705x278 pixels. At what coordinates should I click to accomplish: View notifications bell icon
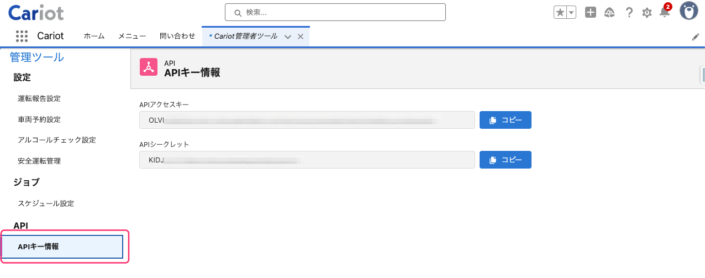point(665,12)
